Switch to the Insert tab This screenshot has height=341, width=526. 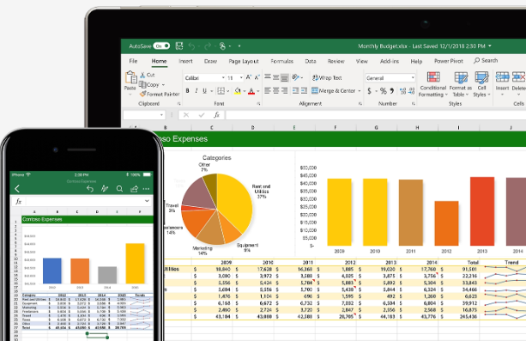[185, 61]
